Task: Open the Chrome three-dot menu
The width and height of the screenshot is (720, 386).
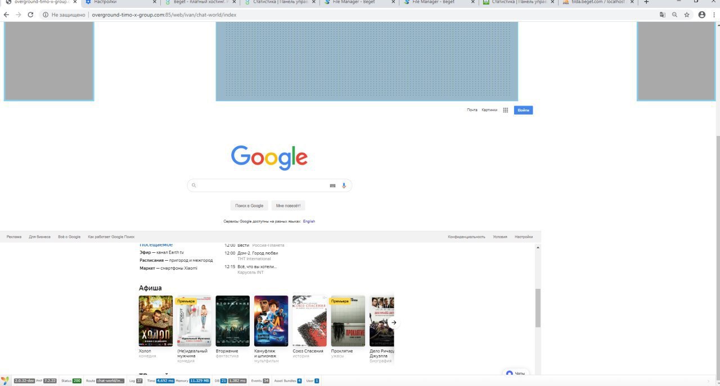Action: pyautogui.click(x=714, y=15)
